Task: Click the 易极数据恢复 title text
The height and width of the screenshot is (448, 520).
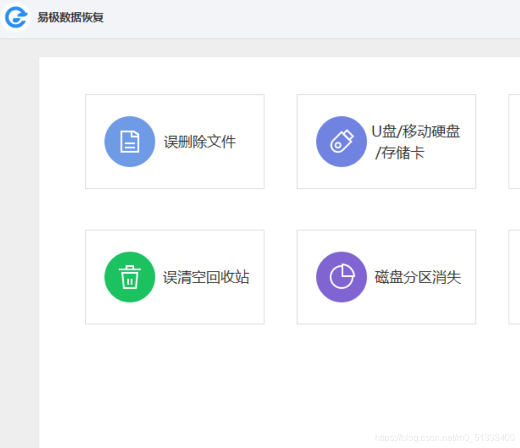Action: coord(71,17)
